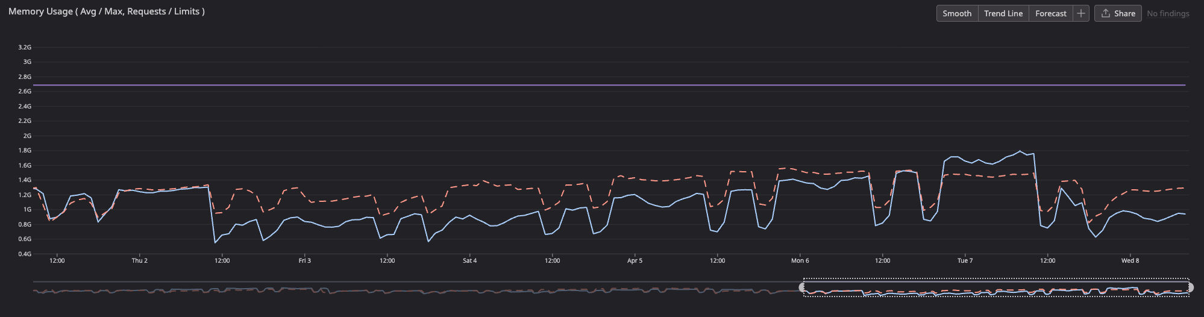Open the Share menu
Screen dimensions: 1204x317
[1118, 13]
